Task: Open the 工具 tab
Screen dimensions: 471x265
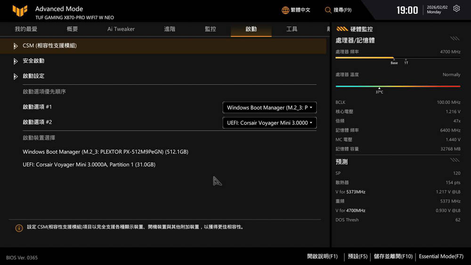Action: tap(292, 29)
